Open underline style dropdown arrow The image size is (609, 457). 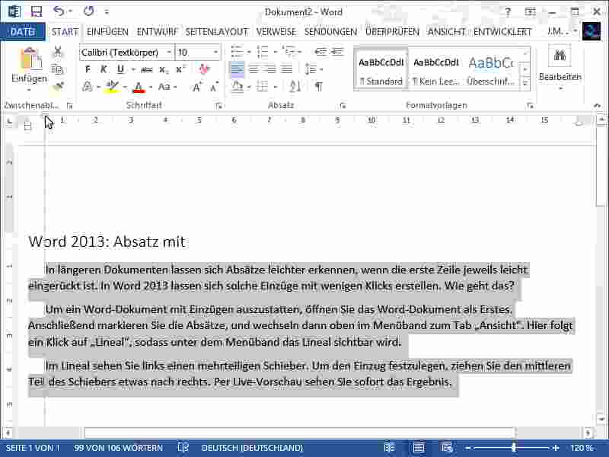[133, 69]
